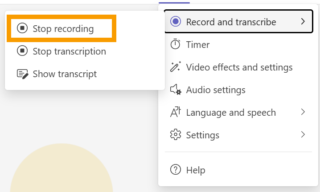Select the Show transcript text label

pyautogui.click(x=65, y=74)
